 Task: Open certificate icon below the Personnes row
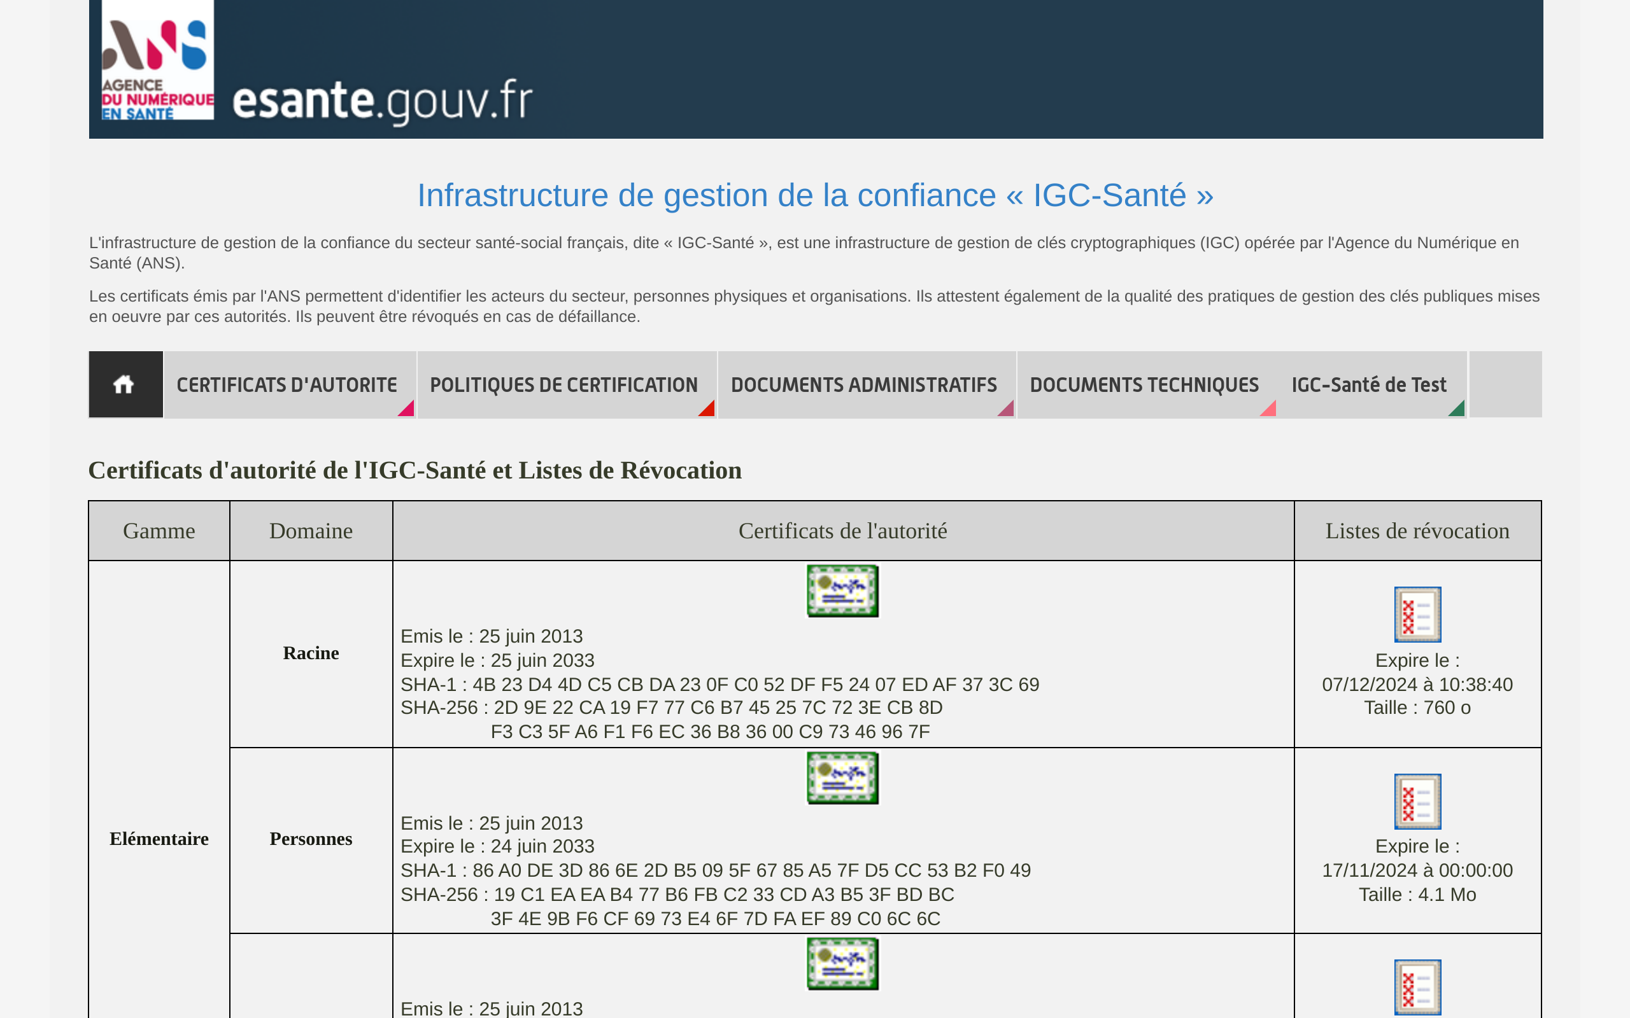[842, 963]
